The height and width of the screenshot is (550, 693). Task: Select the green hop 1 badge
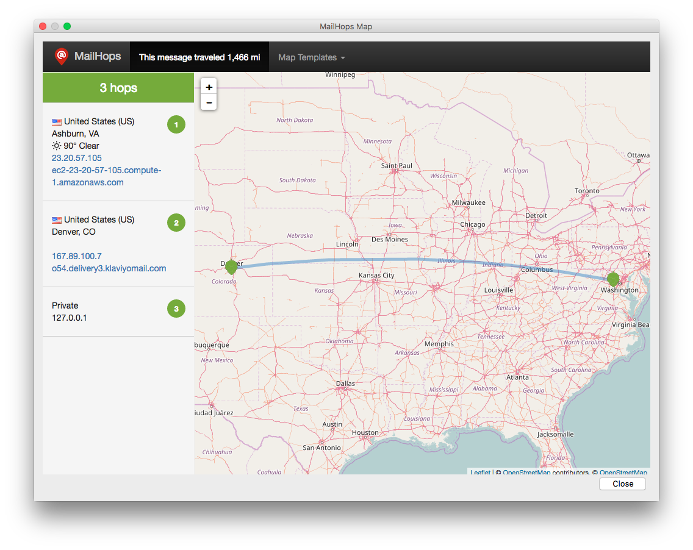tap(176, 124)
